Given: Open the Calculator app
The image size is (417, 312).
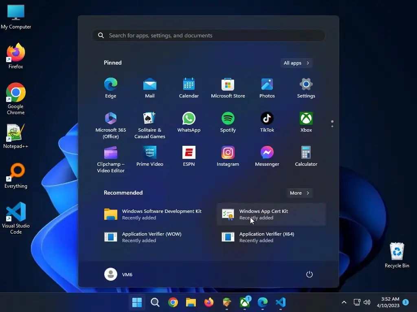Looking at the screenshot, I should pos(306,156).
